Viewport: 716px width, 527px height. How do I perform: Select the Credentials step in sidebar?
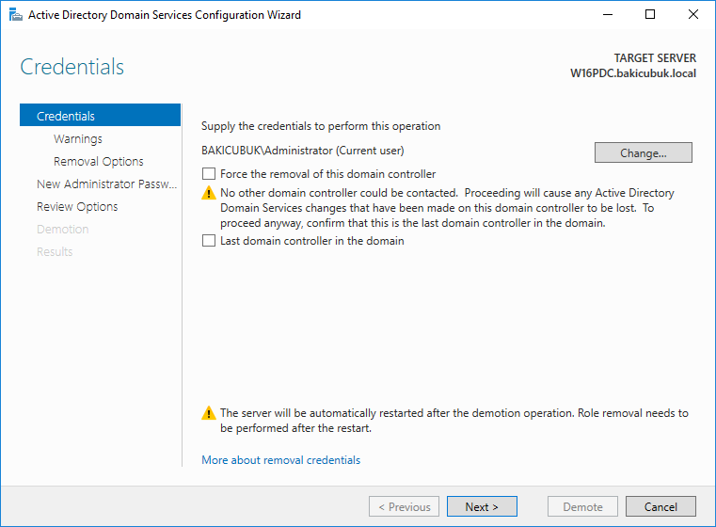point(100,115)
